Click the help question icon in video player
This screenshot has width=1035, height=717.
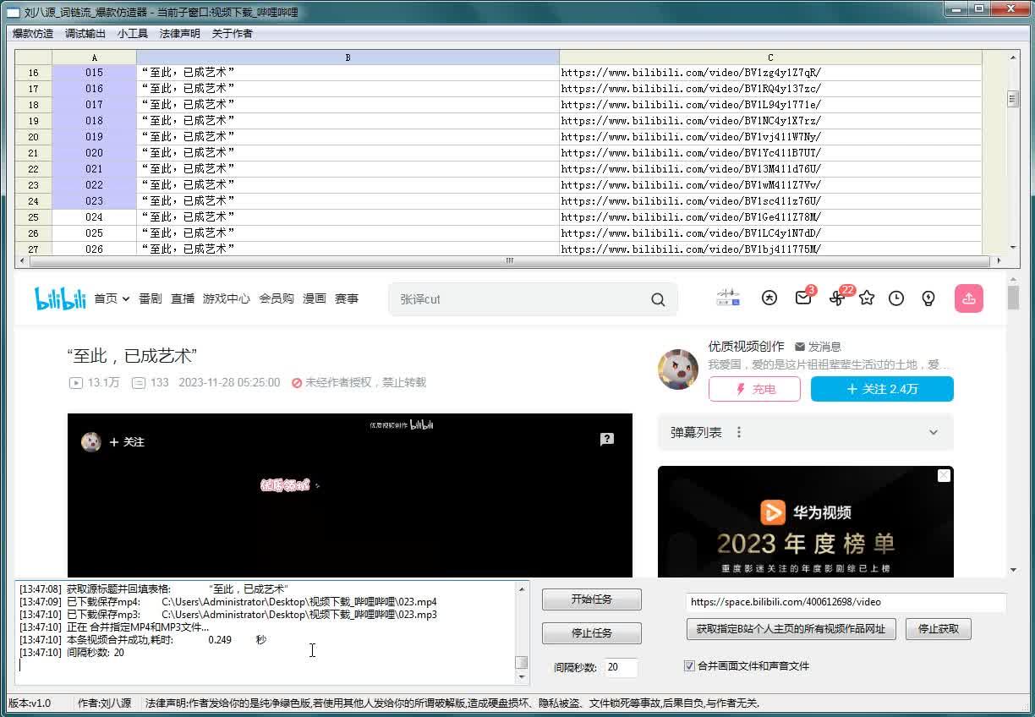[607, 439]
